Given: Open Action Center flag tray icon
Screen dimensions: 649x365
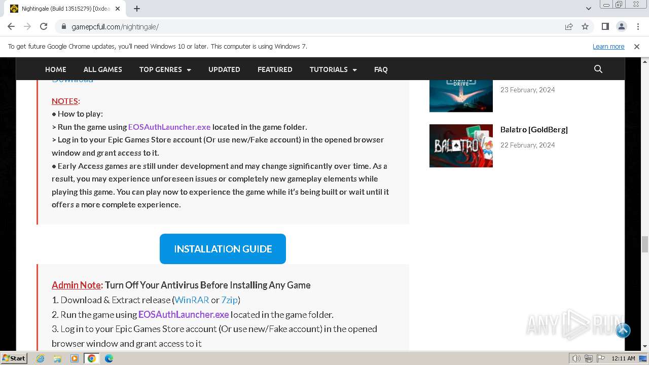Looking at the screenshot, I should coord(600,358).
